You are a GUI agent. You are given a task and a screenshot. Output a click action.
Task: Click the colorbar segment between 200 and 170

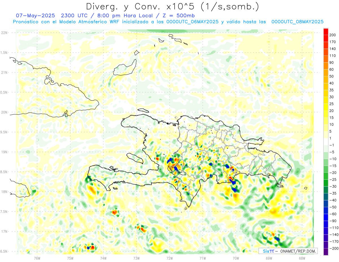326,38
